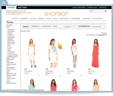Open the ОДЕЖДА menu
The width and height of the screenshot is (113, 96).
pyautogui.click(x=41, y=19)
